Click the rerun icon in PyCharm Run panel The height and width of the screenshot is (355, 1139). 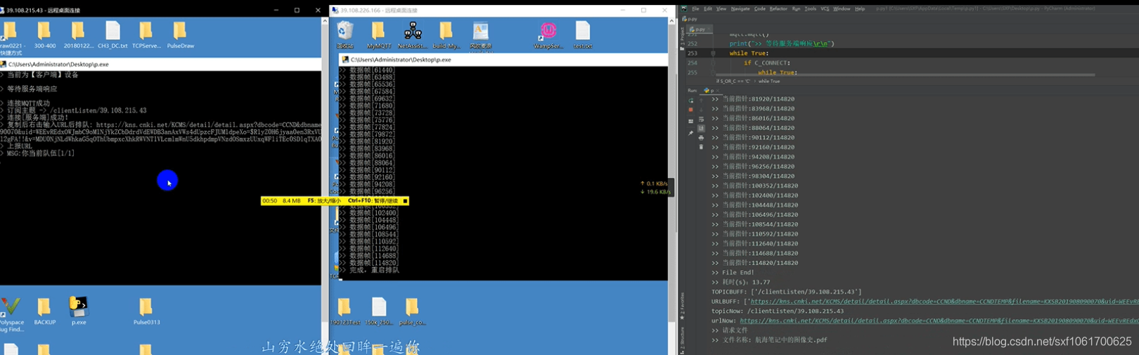coord(691,100)
